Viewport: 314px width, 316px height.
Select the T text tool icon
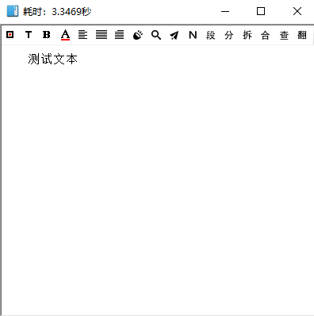tap(29, 35)
